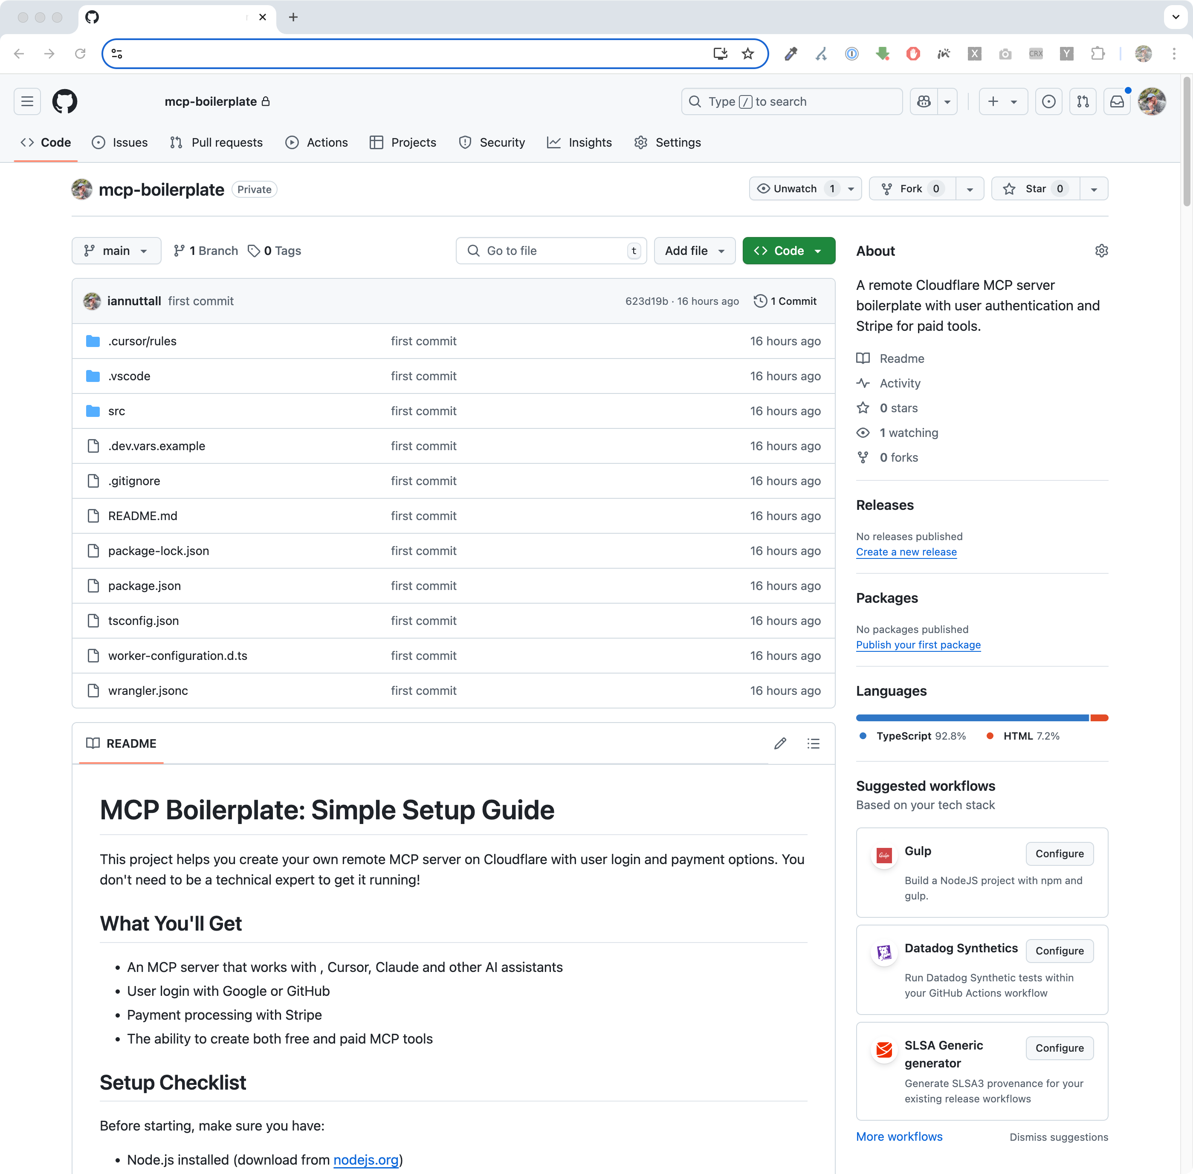Expand the main branch selector
Image resolution: width=1193 pixels, height=1174 pixels.
(116, 250)
